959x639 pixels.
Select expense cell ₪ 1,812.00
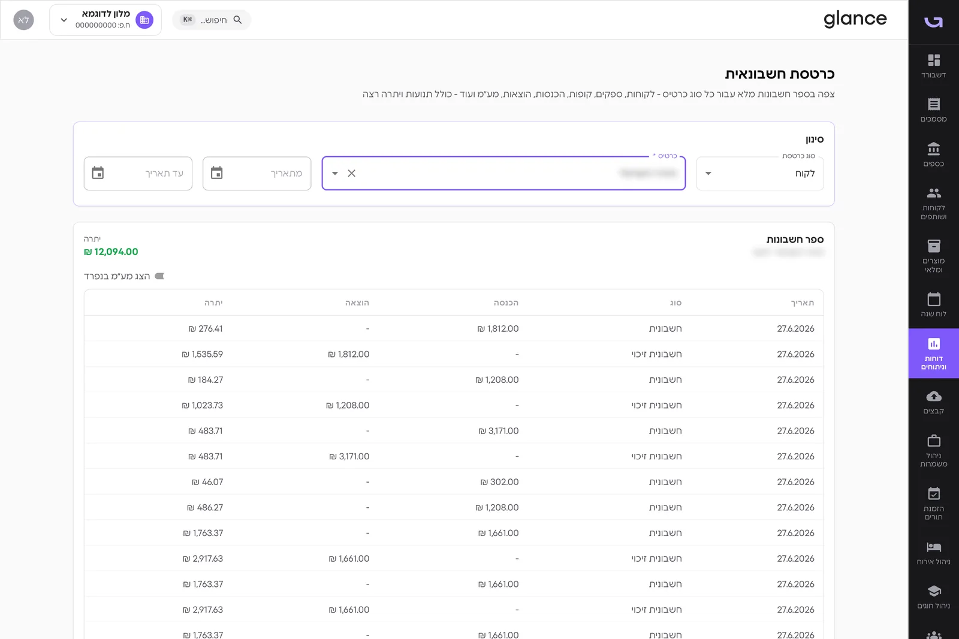(349, 355)
